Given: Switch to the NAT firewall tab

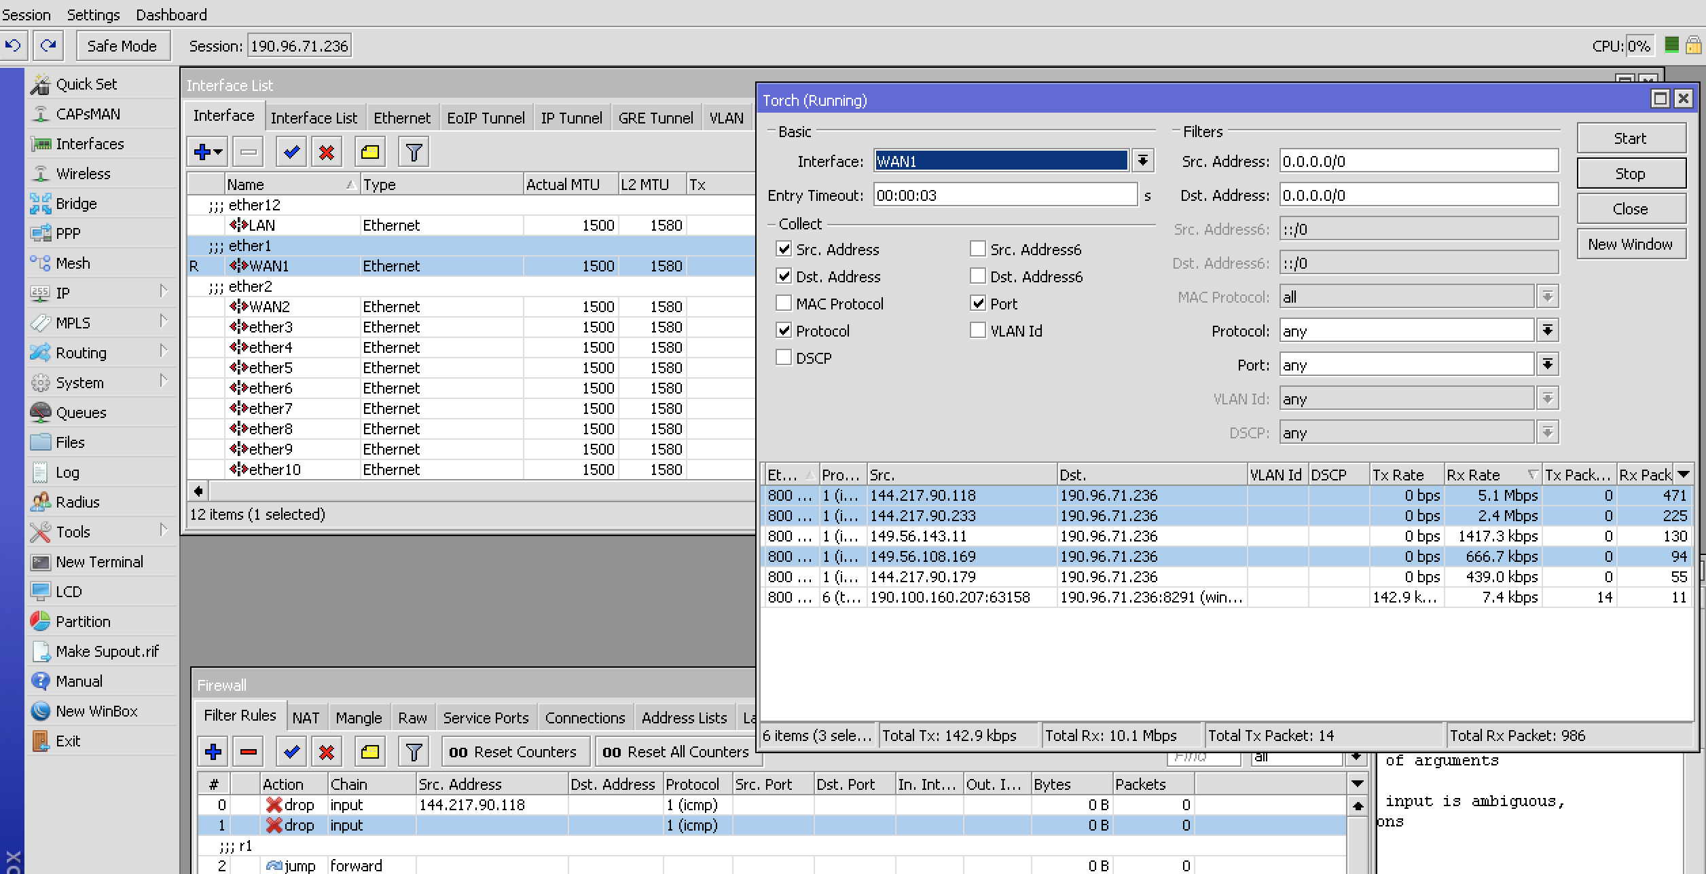Looking at the screenshot, I should (x=306, y=718).
